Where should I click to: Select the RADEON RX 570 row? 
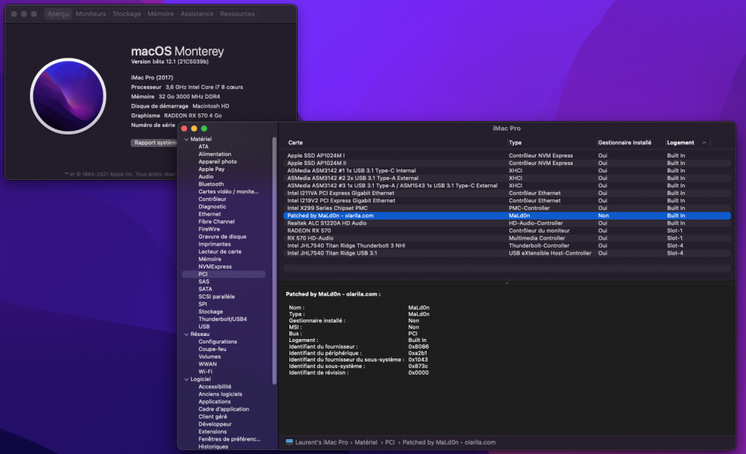coord(507,231)
